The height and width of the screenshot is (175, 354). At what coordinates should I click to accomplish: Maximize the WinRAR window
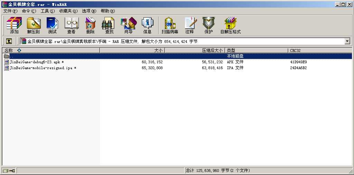(x=343, y=4)
